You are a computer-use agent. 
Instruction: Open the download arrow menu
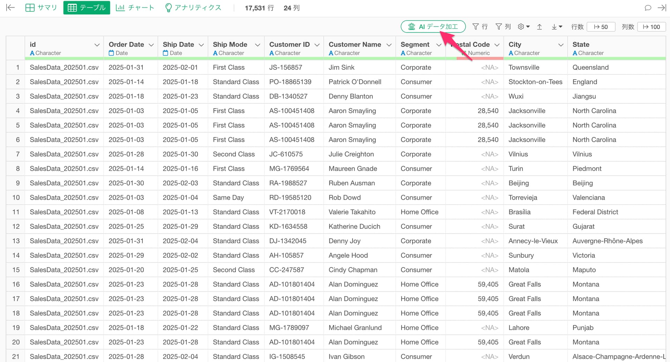click(557, 27)
